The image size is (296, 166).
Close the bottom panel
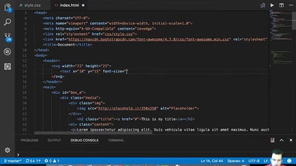(291, 140)
